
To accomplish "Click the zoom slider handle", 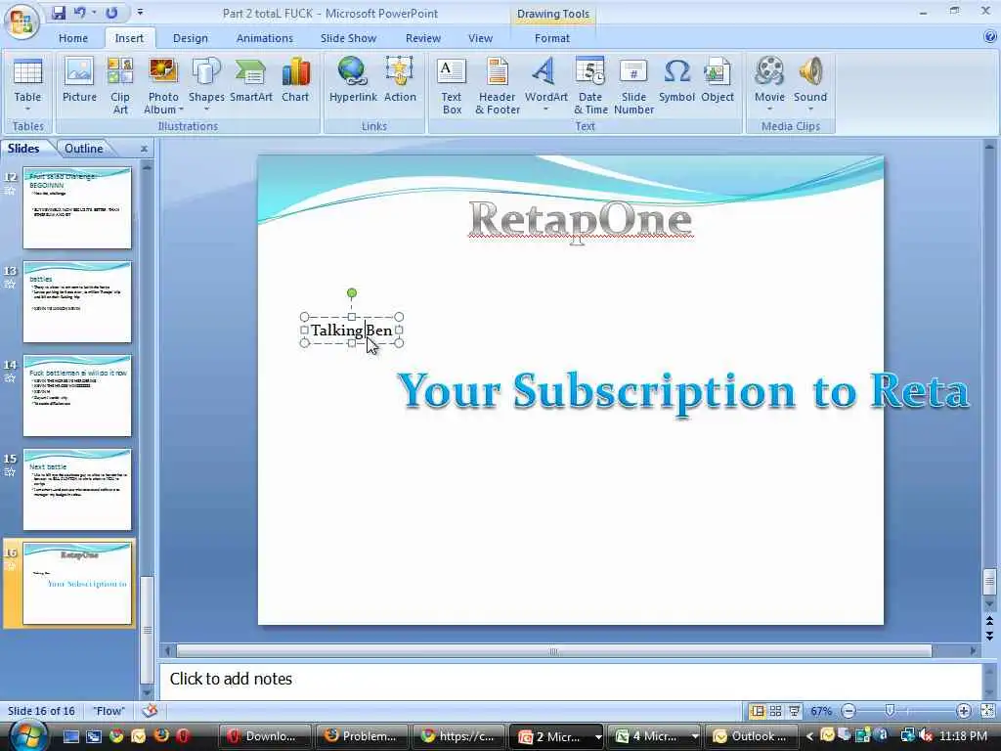I will click(890, 711).
